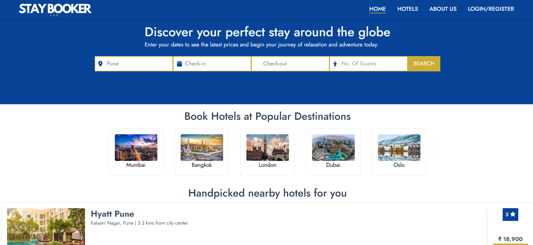Go to the About Us page
The image size is (533, 245).
[443, 9]
